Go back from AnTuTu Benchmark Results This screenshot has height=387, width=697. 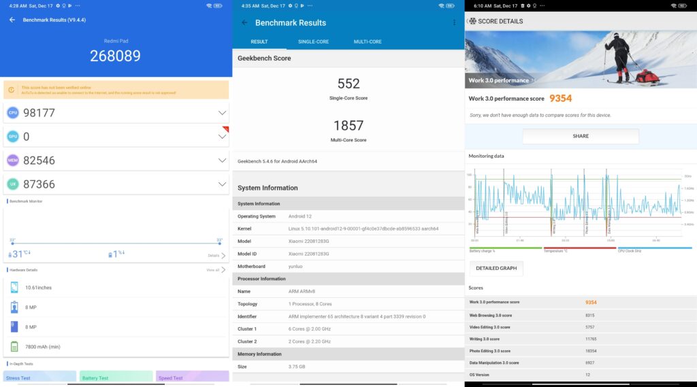click(12, 20)
